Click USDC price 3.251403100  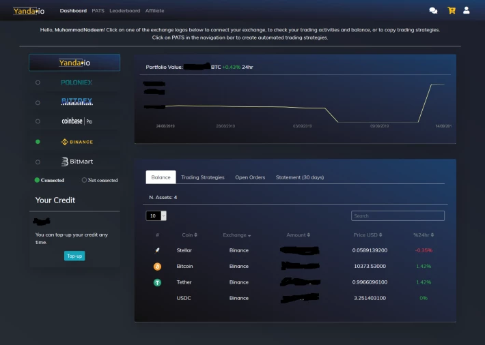(x=370, y=298)
